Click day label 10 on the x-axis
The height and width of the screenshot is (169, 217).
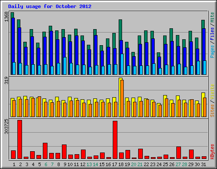70,164
